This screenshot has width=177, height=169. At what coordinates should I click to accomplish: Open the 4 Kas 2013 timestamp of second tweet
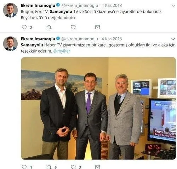[x=112, y=39]
